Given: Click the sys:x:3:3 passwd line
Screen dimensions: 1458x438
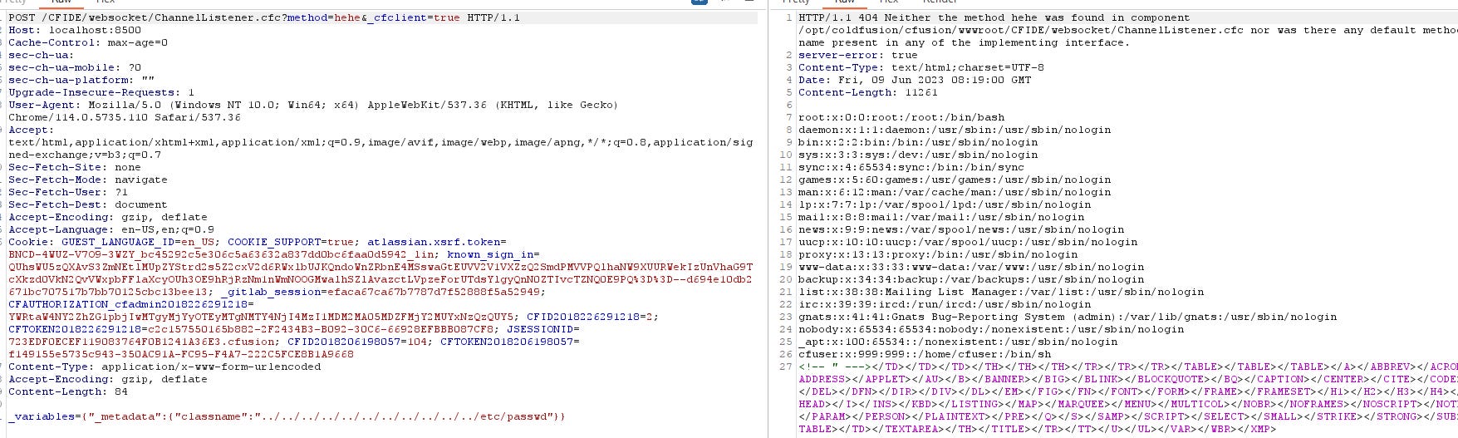Looking at the screenshot, I should pyautogui.click(x=918, y=155).
